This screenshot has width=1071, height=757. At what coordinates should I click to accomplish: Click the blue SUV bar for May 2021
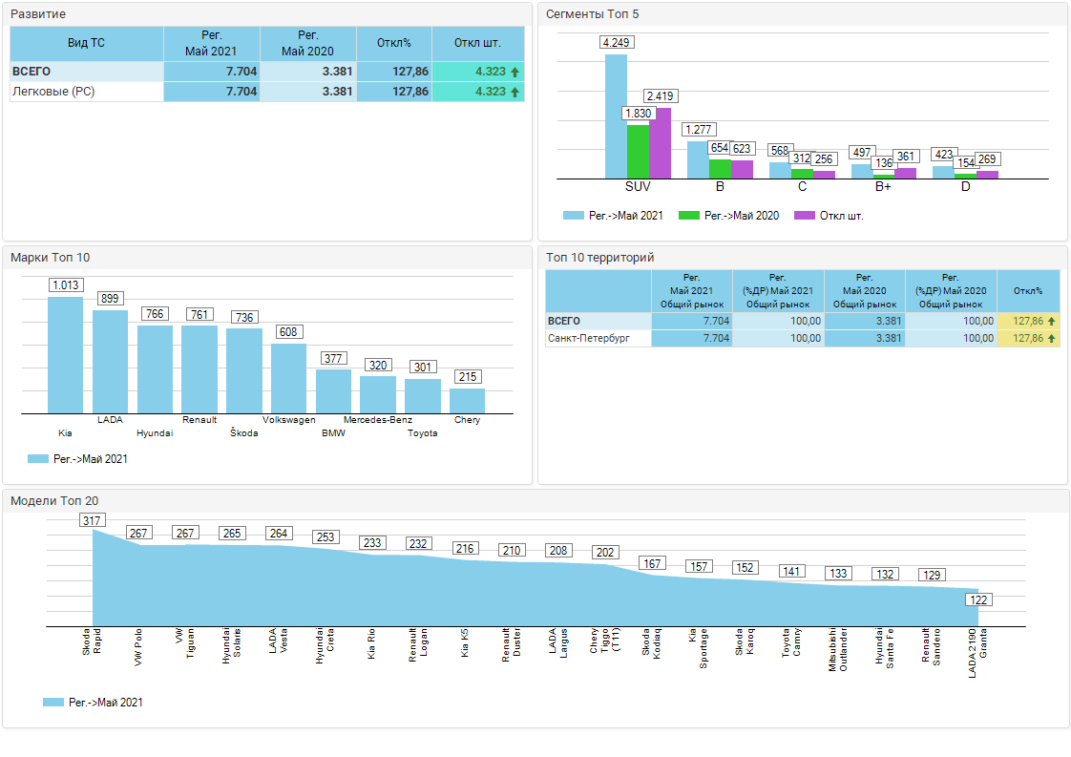(x=616, y=116)
